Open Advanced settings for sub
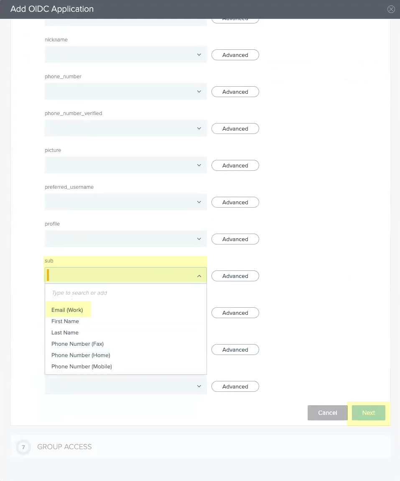 (235, 276)
